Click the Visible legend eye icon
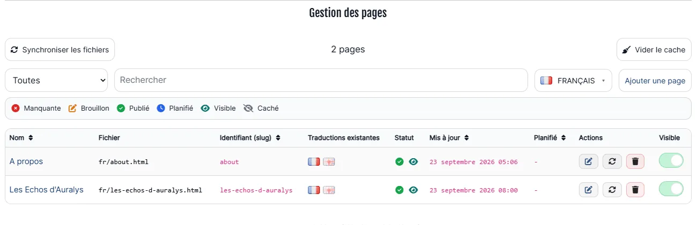This screenshot has width=697, height=225. coord(205,108)
